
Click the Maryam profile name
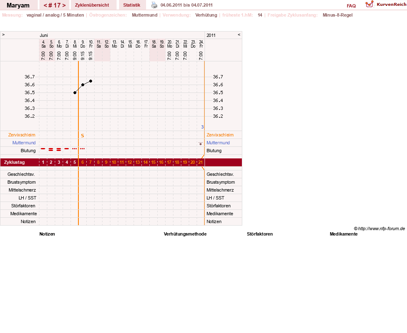click(x=18, y=5)
